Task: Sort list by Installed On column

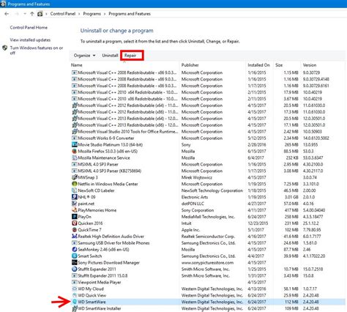Action: point(258,65)
